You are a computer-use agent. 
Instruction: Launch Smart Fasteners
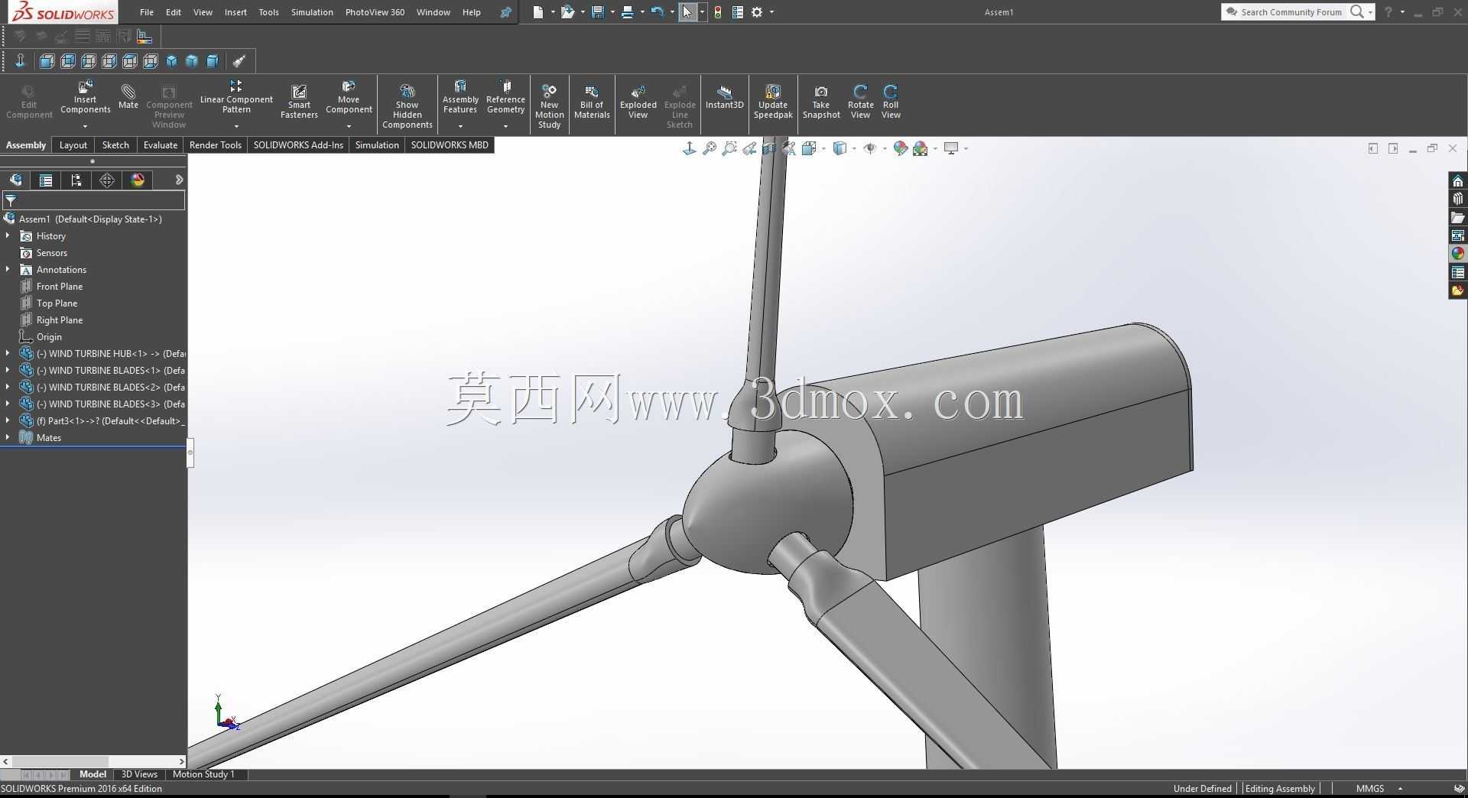click(x=299, y=102)
